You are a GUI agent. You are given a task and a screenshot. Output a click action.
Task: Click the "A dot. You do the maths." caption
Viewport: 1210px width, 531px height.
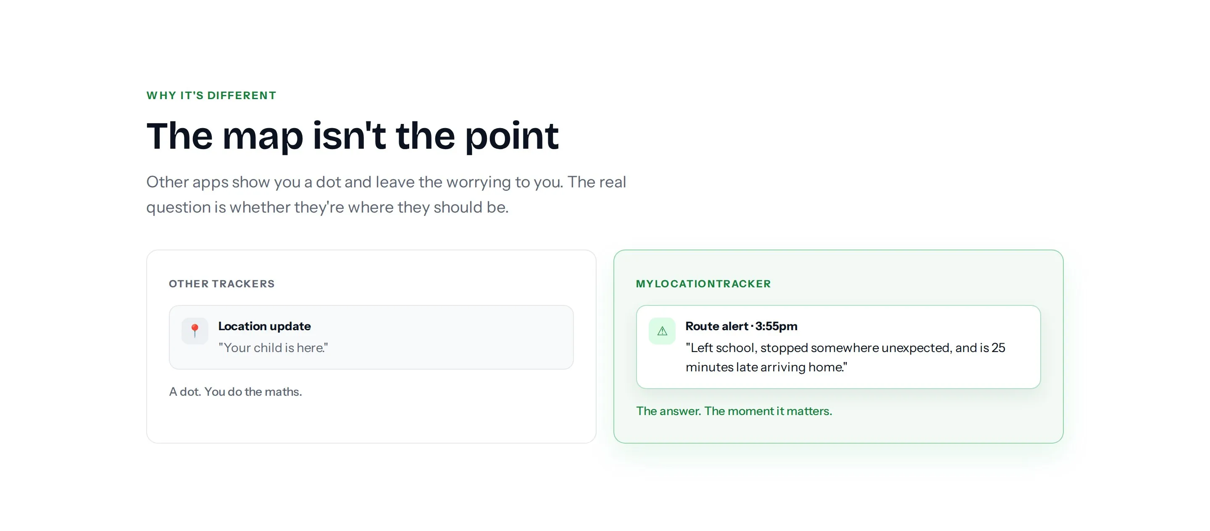coord(235,392)
